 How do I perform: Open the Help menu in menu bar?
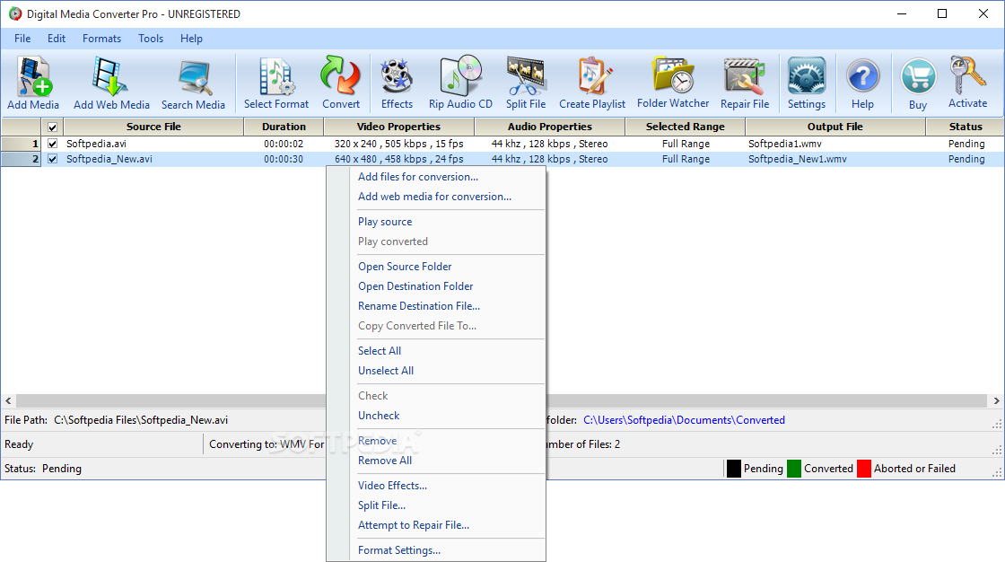191,39
